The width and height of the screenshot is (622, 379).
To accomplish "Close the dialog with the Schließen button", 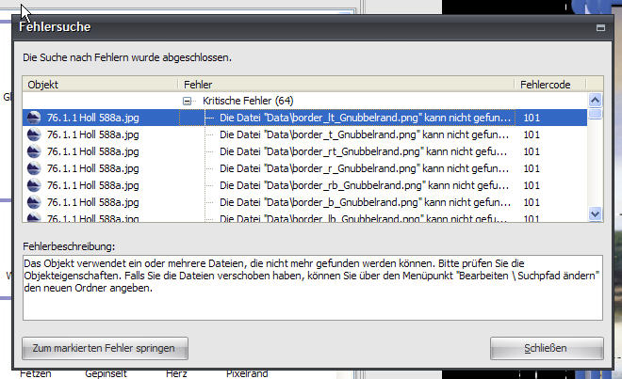I will pyautogui.click(x=546, y=348).
